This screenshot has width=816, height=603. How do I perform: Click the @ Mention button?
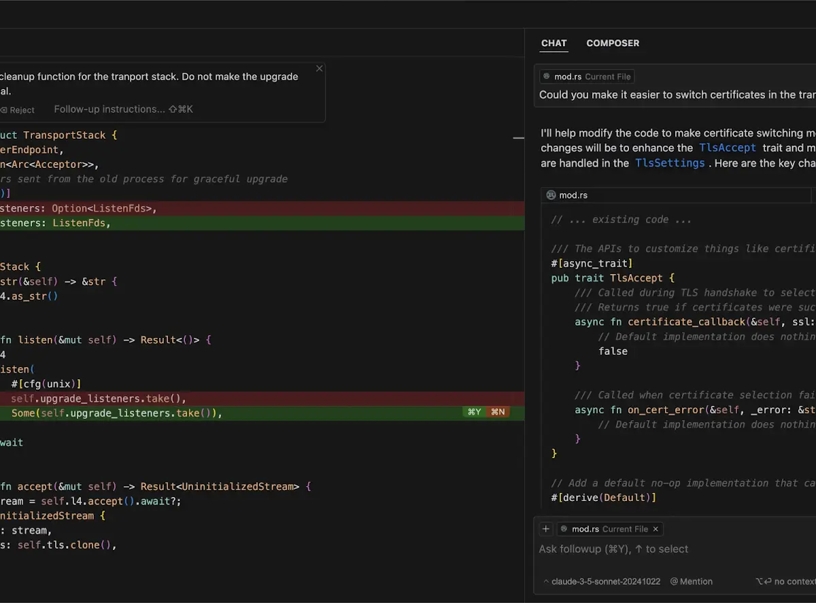tap(692, 581)
